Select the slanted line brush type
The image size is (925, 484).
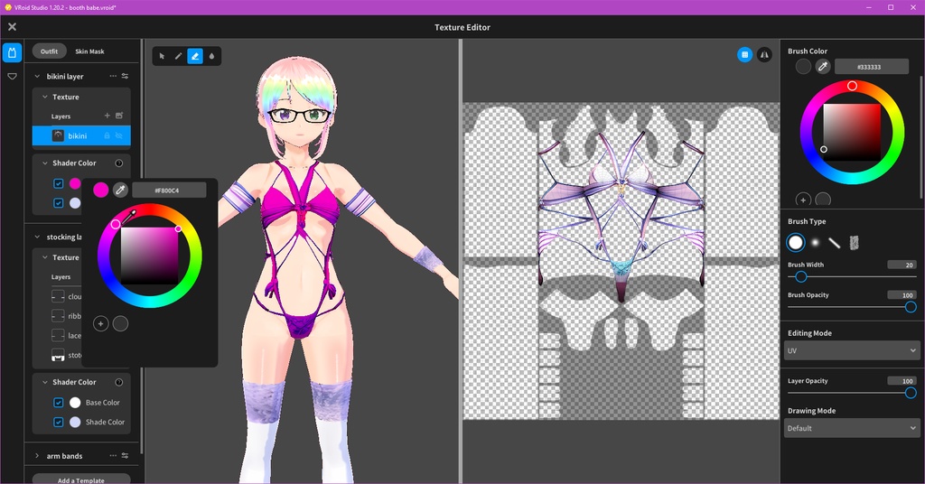(x=834, y=242)
